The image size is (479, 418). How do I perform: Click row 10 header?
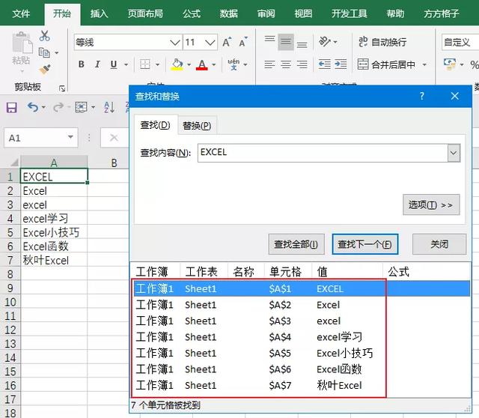click(10, 302)
